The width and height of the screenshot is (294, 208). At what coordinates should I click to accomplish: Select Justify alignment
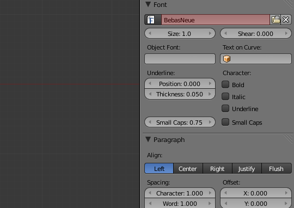247,168
